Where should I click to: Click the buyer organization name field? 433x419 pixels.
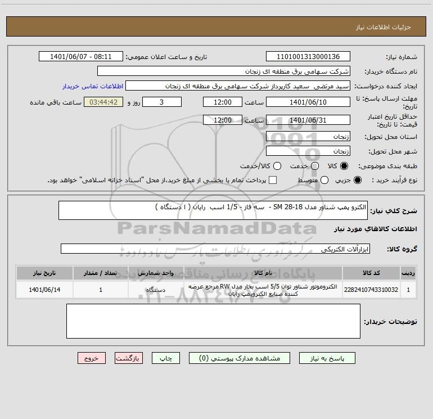[224, 71]
